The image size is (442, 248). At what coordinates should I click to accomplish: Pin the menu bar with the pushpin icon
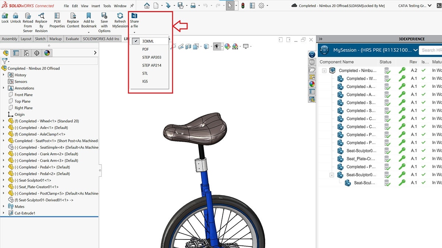tap(132, 6)
